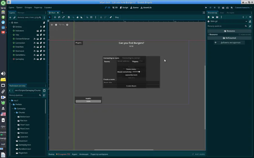
Task: Select the Select Mode arrow tool
Action: (50, 17)
